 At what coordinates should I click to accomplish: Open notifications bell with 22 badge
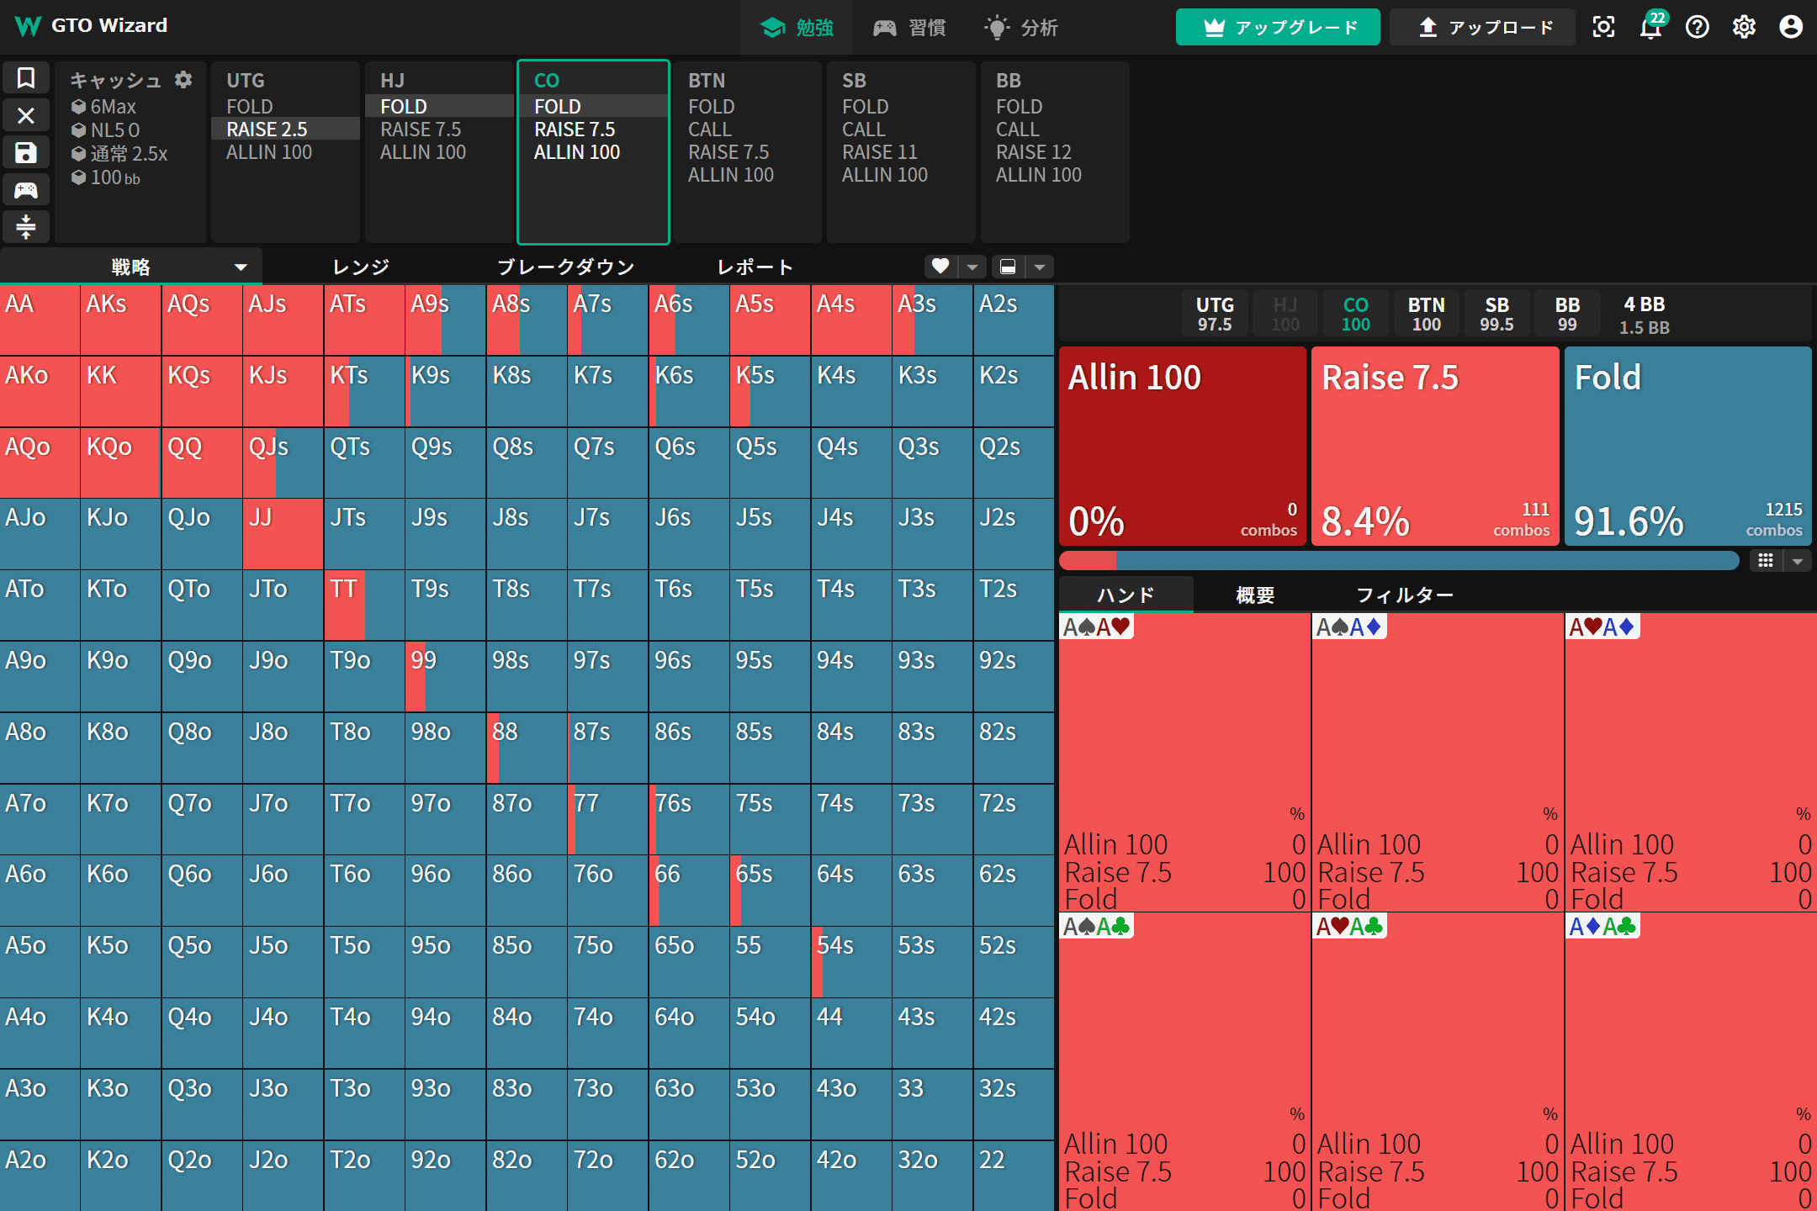coord(1650,27)
